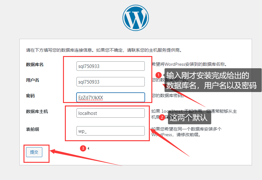
Task: Click the 用户名 label
Action: [32, 80]
